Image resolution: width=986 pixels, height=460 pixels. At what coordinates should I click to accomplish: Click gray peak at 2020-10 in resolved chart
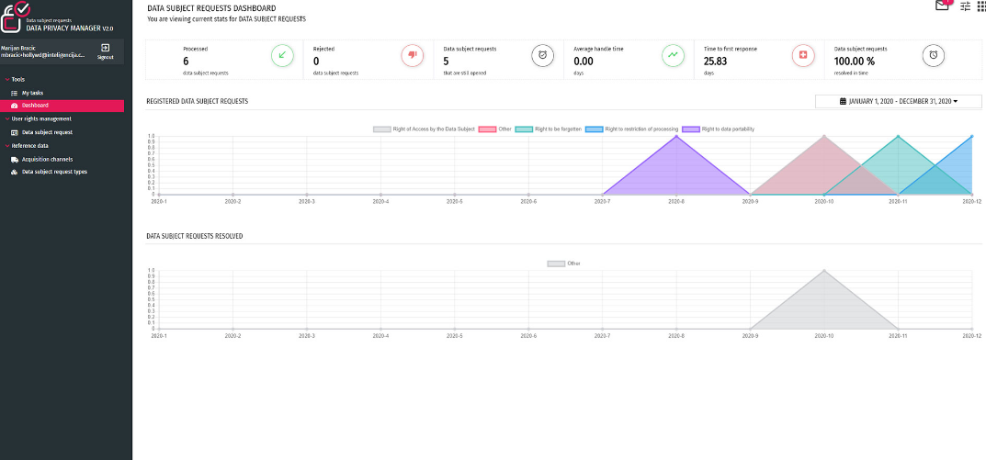(x=824, y=271)
